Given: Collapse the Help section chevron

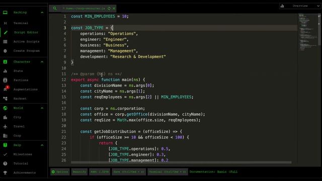Looking at the screenshot, I should coord(42,145).
